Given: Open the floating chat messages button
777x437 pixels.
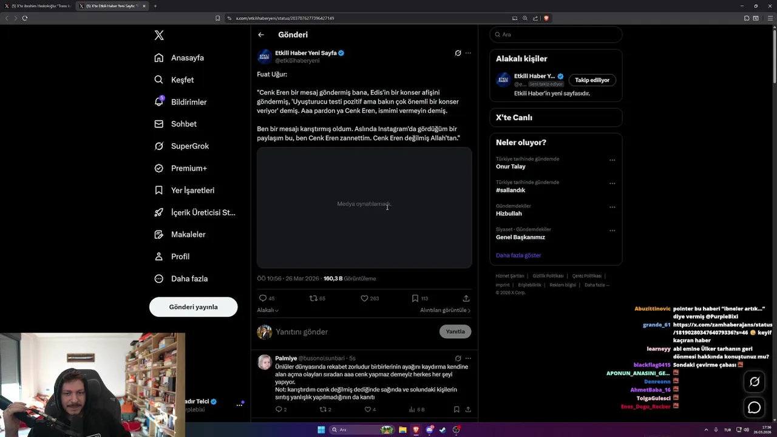Looking at the screenshot, I should tap(755, 408).
